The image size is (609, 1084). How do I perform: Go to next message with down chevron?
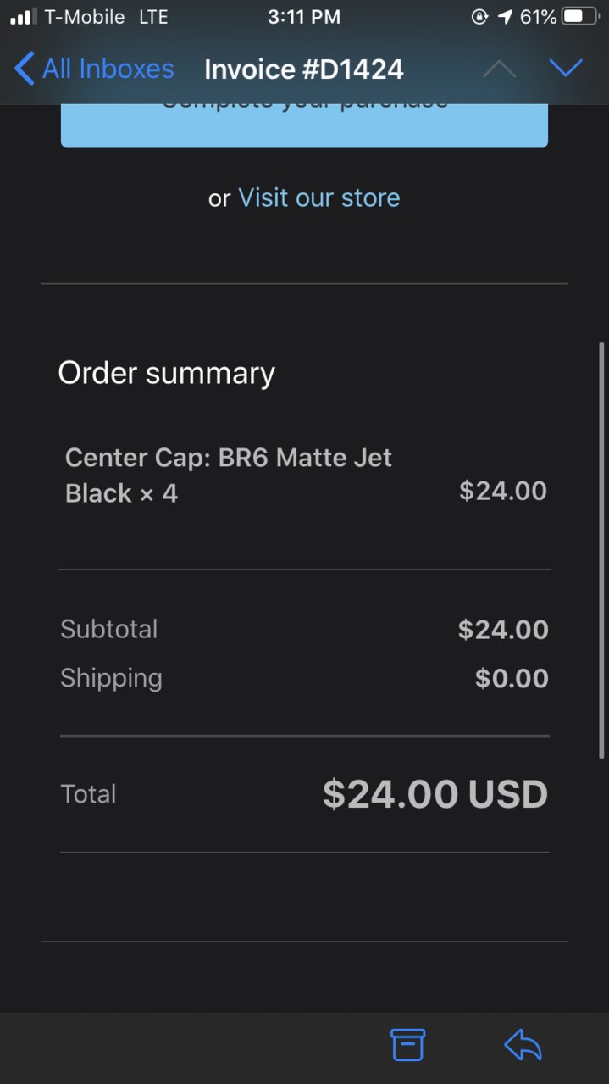click(565, 69)
